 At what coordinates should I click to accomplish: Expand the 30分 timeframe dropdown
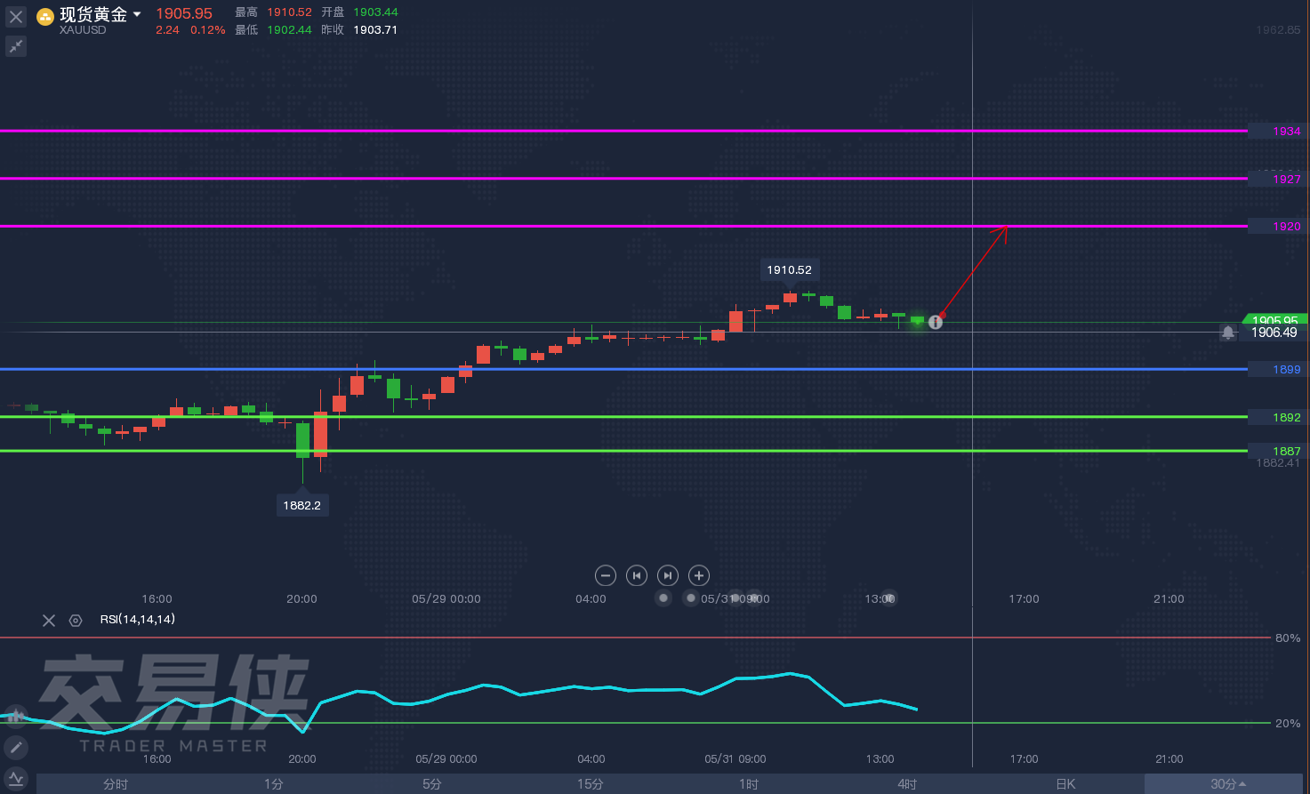click(1228, 784)
